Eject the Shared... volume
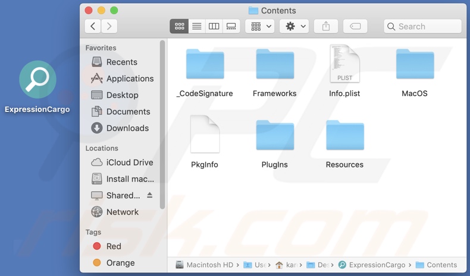This screenshot has width=470, height=276. coord(149,195)
